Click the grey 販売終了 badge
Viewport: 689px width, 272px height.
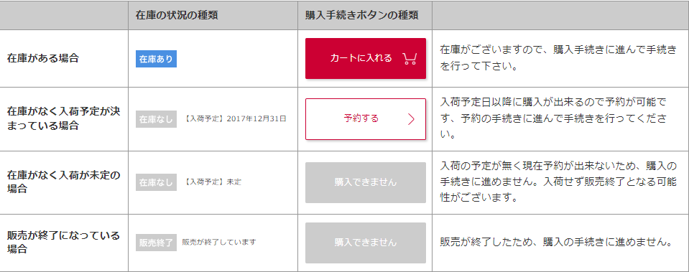156,242
